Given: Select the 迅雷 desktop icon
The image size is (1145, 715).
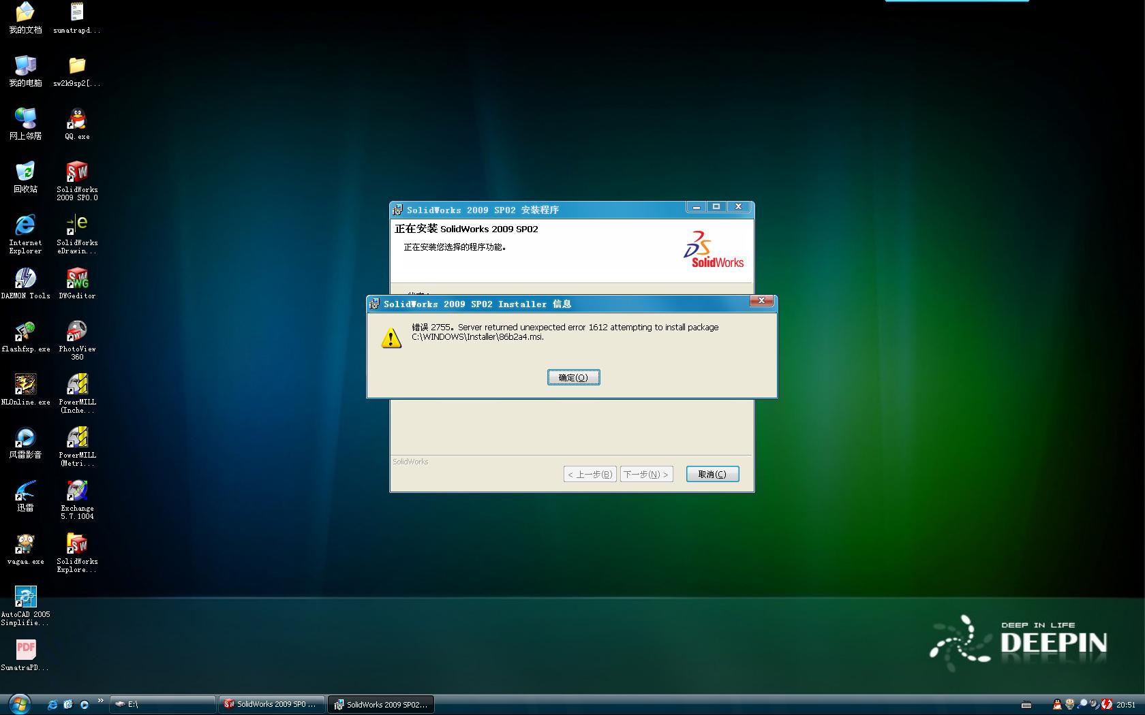Looking at the screenshot, I should click(25, 496).
